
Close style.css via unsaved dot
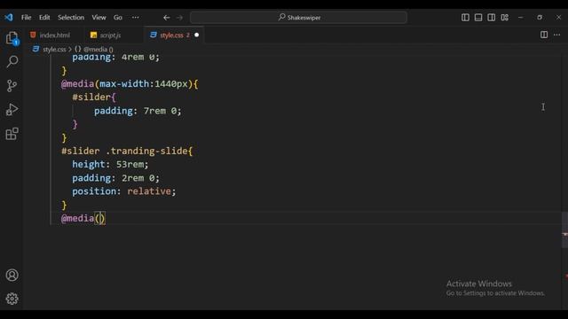197,35
